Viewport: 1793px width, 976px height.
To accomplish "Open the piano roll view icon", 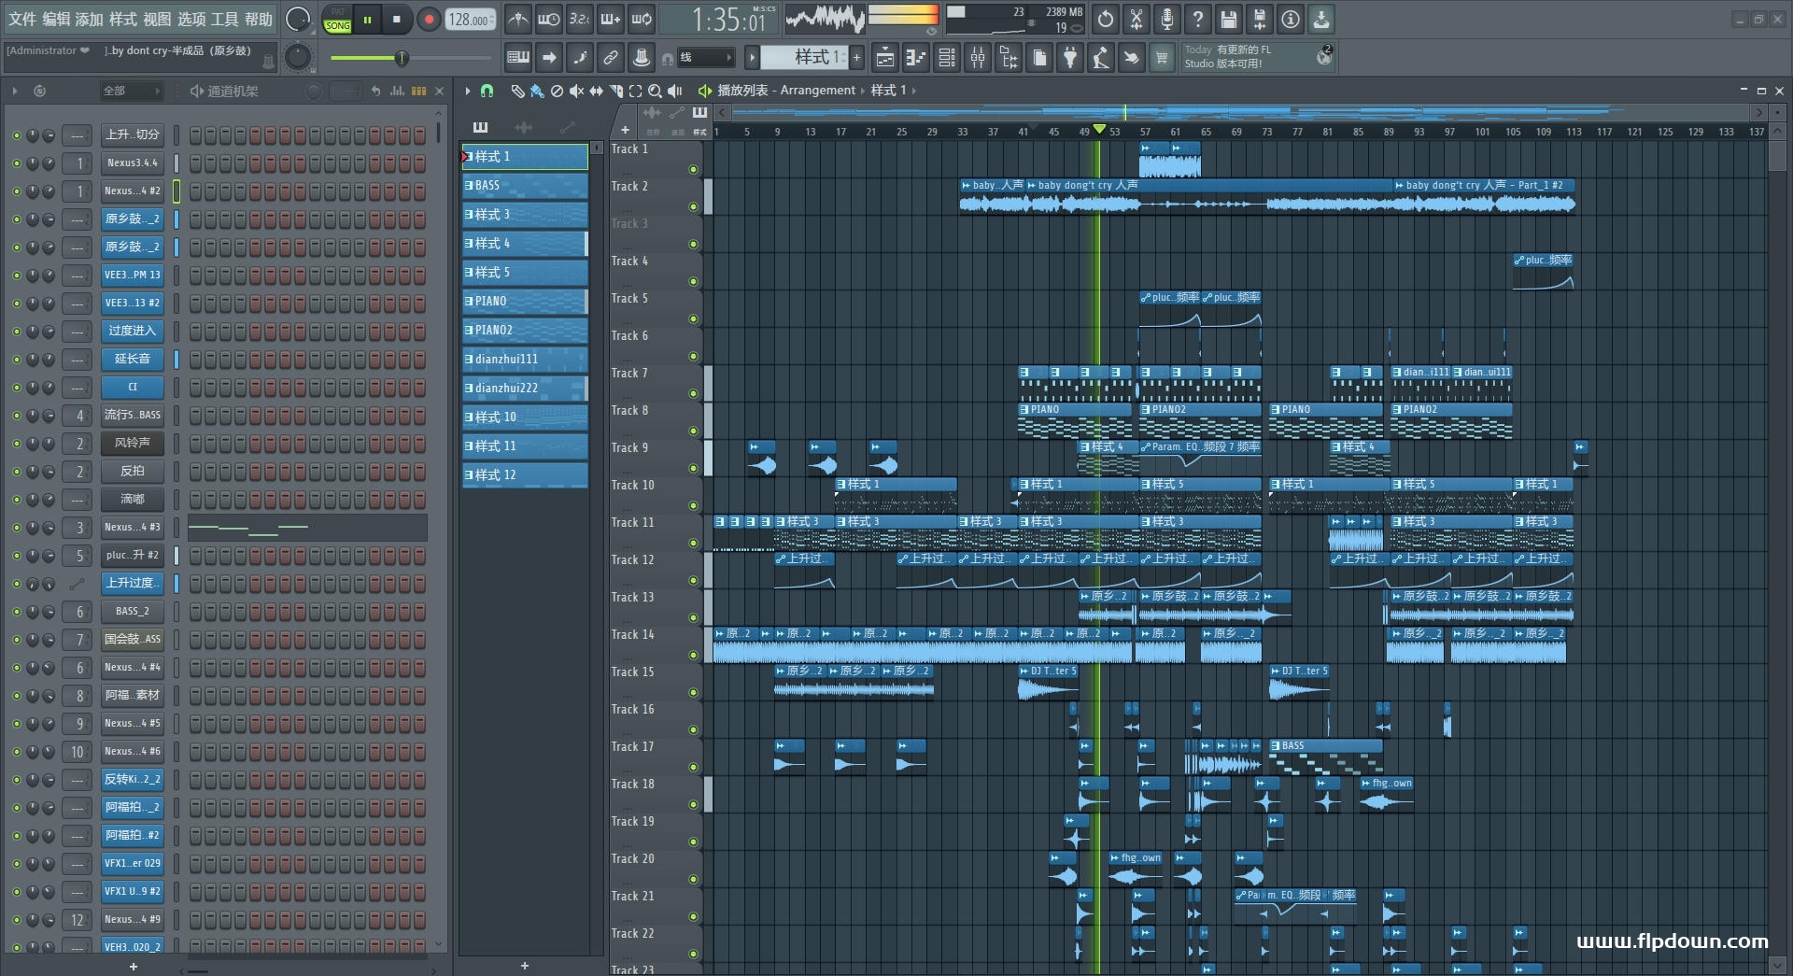I will point(915,59).
